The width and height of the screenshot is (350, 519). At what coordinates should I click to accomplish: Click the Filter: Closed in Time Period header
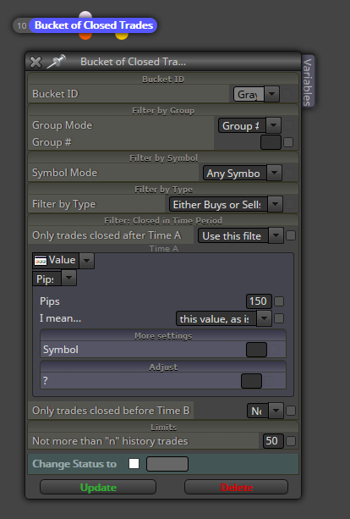coord(163,221)
